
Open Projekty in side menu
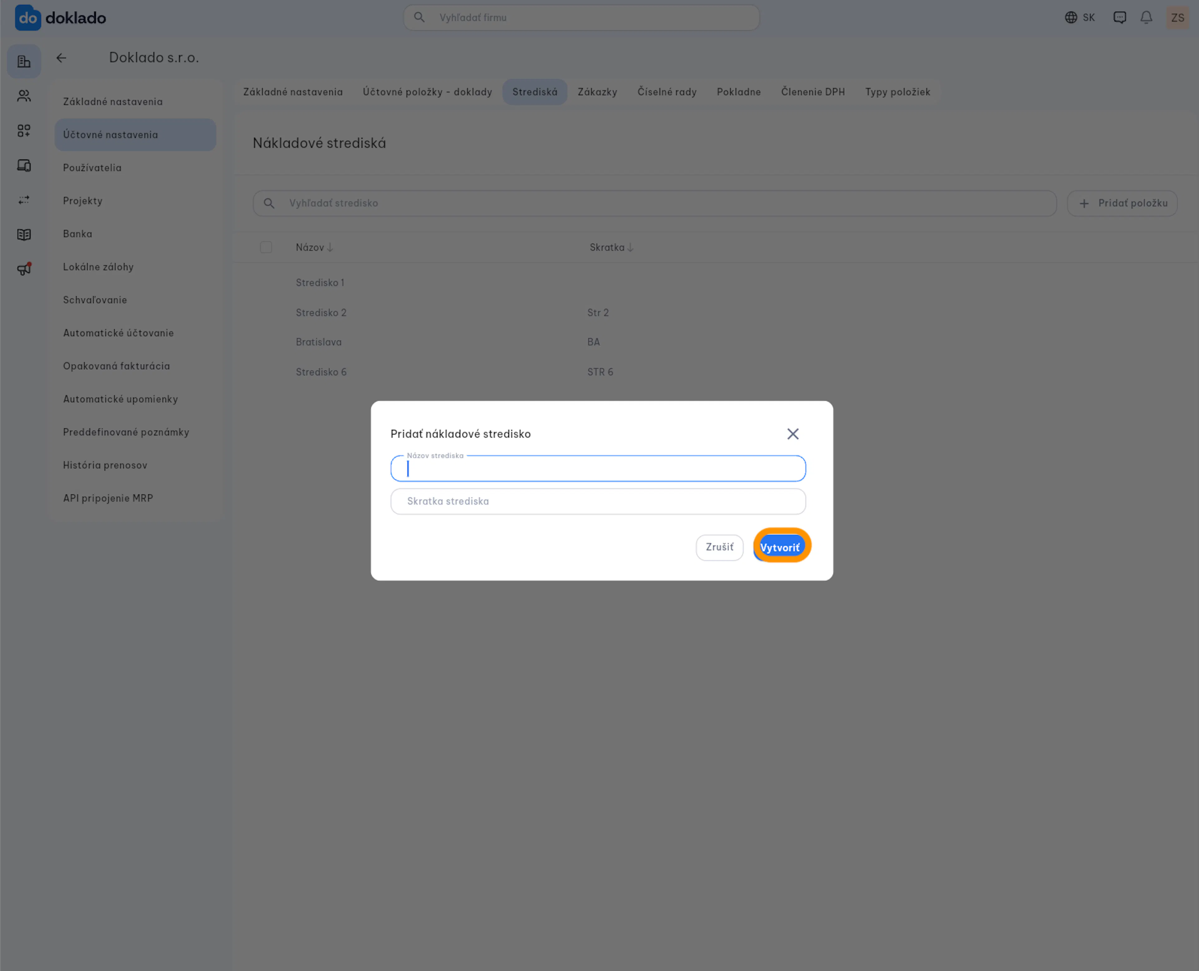coord(136,201)
